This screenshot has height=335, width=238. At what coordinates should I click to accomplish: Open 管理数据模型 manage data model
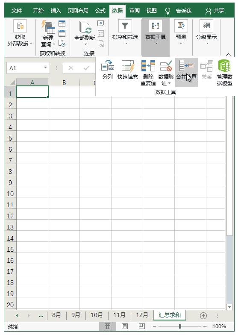pyautogui.click(x=224, y=65)
